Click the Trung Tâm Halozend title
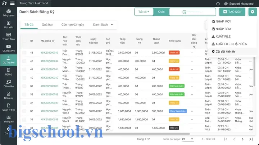 click(34, 3)
